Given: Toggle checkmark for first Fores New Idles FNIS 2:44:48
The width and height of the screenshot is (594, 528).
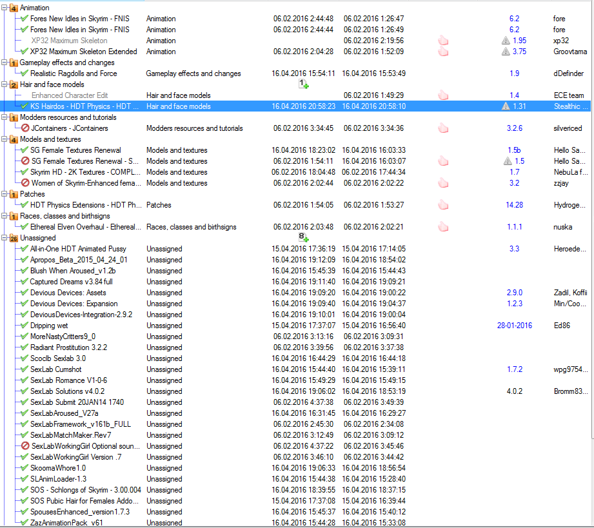Looking at the screenshot, I should [x=25, y=19].
